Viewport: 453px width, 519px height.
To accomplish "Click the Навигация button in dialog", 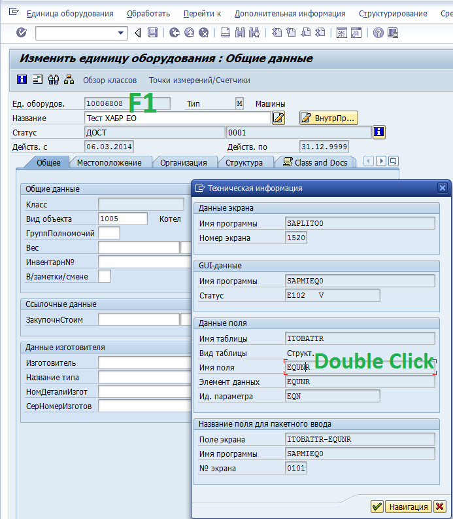I will [409, 507].
